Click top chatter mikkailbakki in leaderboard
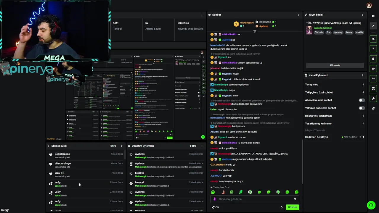Image resolution: width=379 pixels, height=213 pixels. tap(247, 22)
